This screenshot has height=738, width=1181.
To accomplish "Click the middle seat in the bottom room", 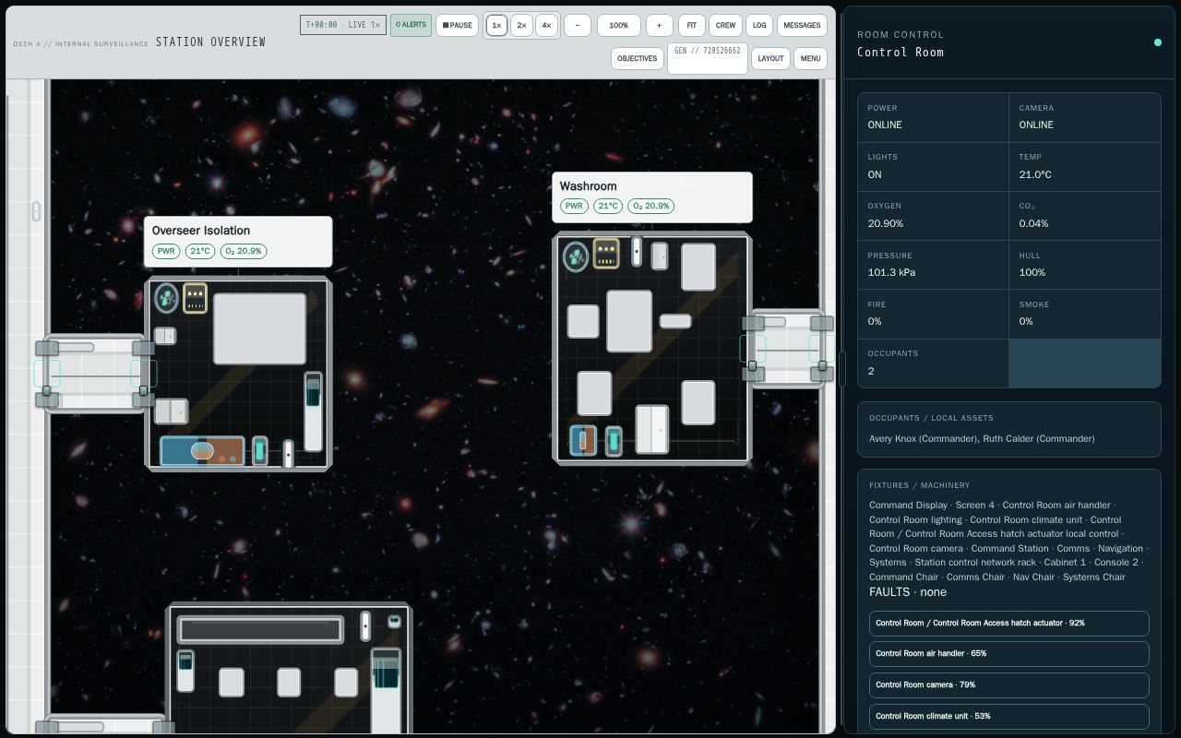I will click(x=289, y=683).
